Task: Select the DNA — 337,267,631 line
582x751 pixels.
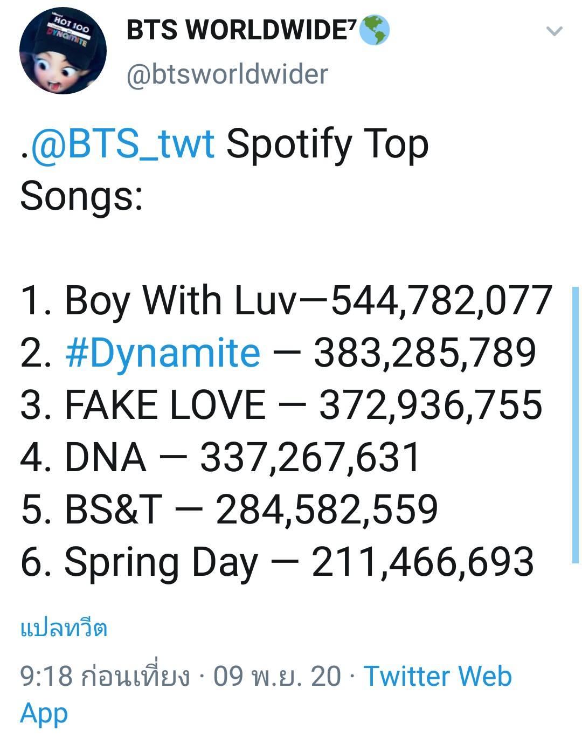Action: click(220, 457)
